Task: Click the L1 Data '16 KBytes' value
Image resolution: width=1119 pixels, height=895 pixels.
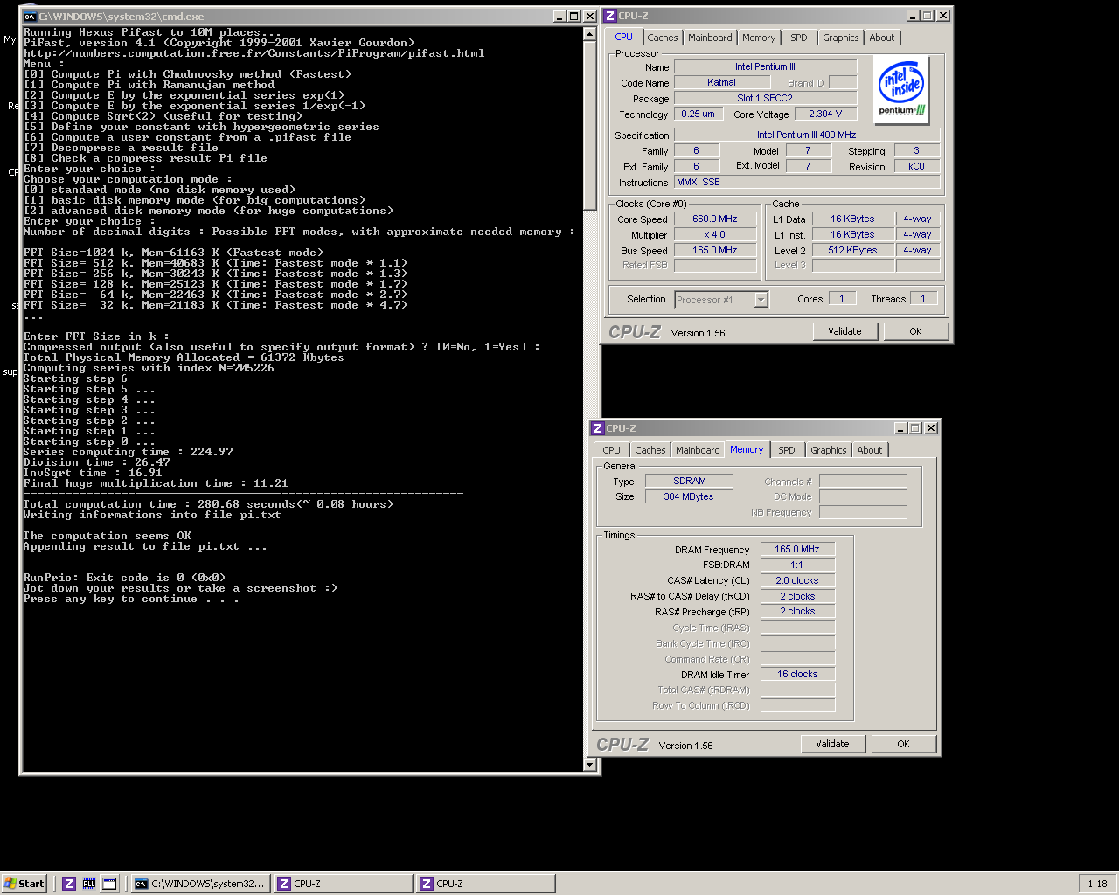Action: pyautogui.click(x=852, y=219)
